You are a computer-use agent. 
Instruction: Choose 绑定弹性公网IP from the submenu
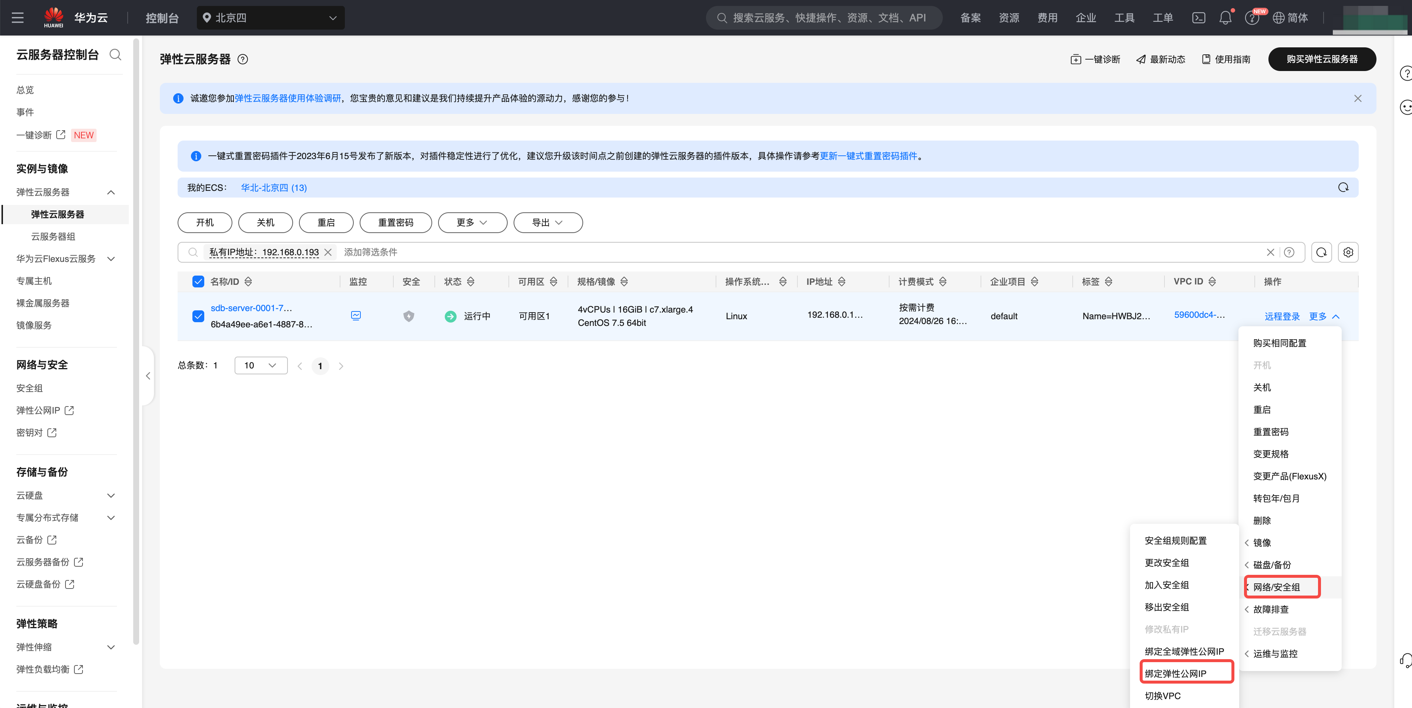pos(1175,674)
